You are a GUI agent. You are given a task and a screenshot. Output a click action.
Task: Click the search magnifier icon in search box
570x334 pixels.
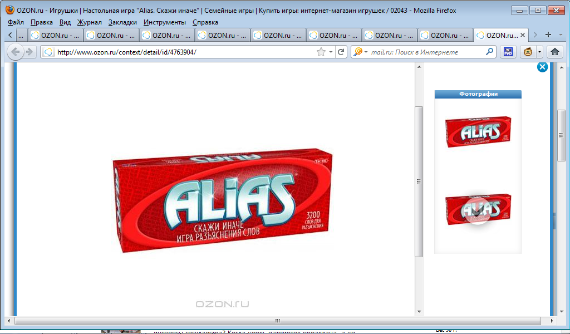click(489, 52)
